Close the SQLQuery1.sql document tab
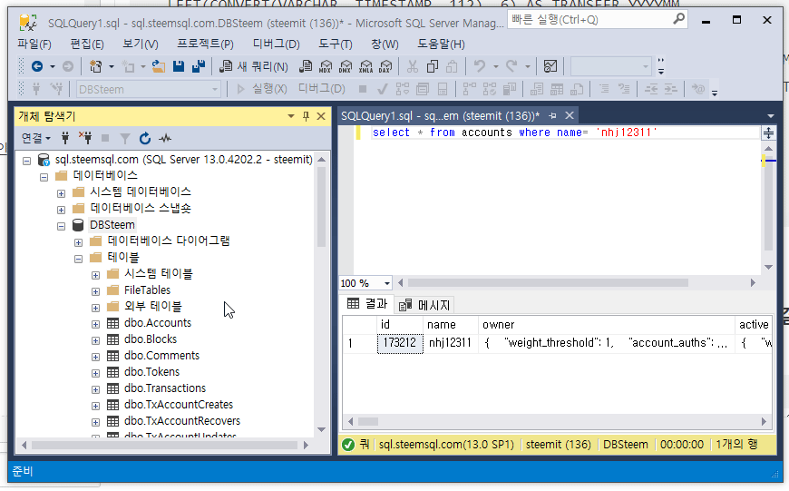 coord(570,116)
